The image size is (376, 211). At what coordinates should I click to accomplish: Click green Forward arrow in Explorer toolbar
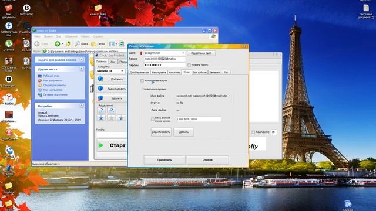[57, 44]
